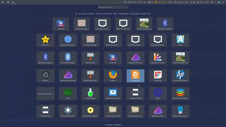The image size is (226, 127).
Task: Open About Xfce star icon
Action: click(x=46, y=40)
